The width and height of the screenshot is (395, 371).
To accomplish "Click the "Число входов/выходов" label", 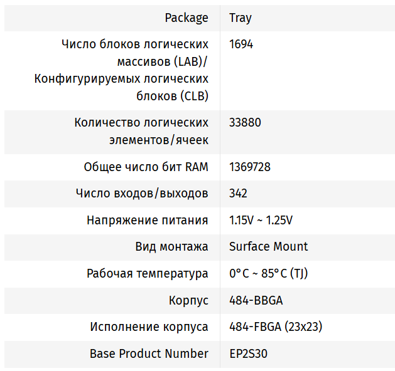I will (141, 193).
